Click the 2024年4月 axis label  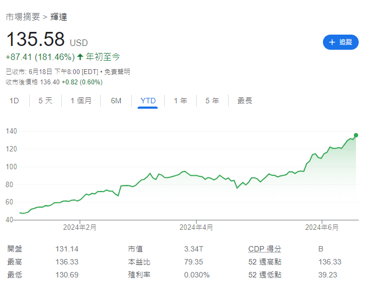(x=196, y=228)
